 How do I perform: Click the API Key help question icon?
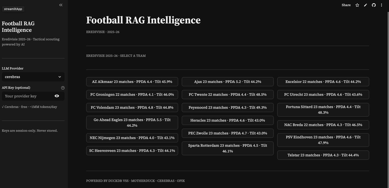click(63, 88)
